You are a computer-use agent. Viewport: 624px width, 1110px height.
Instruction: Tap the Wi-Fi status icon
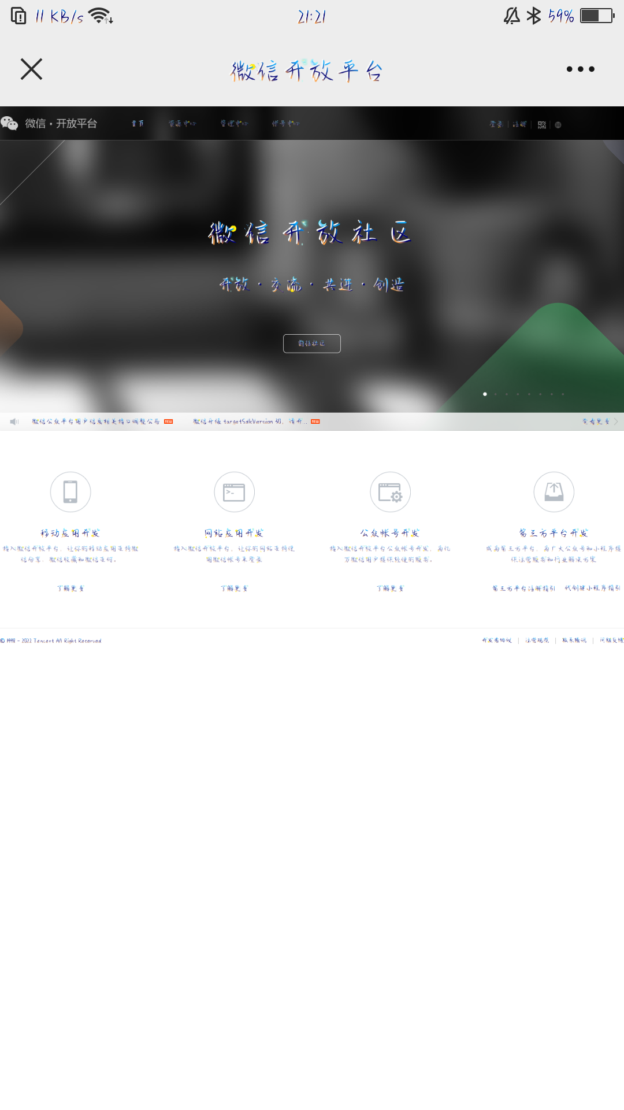[x=101, y=16]
